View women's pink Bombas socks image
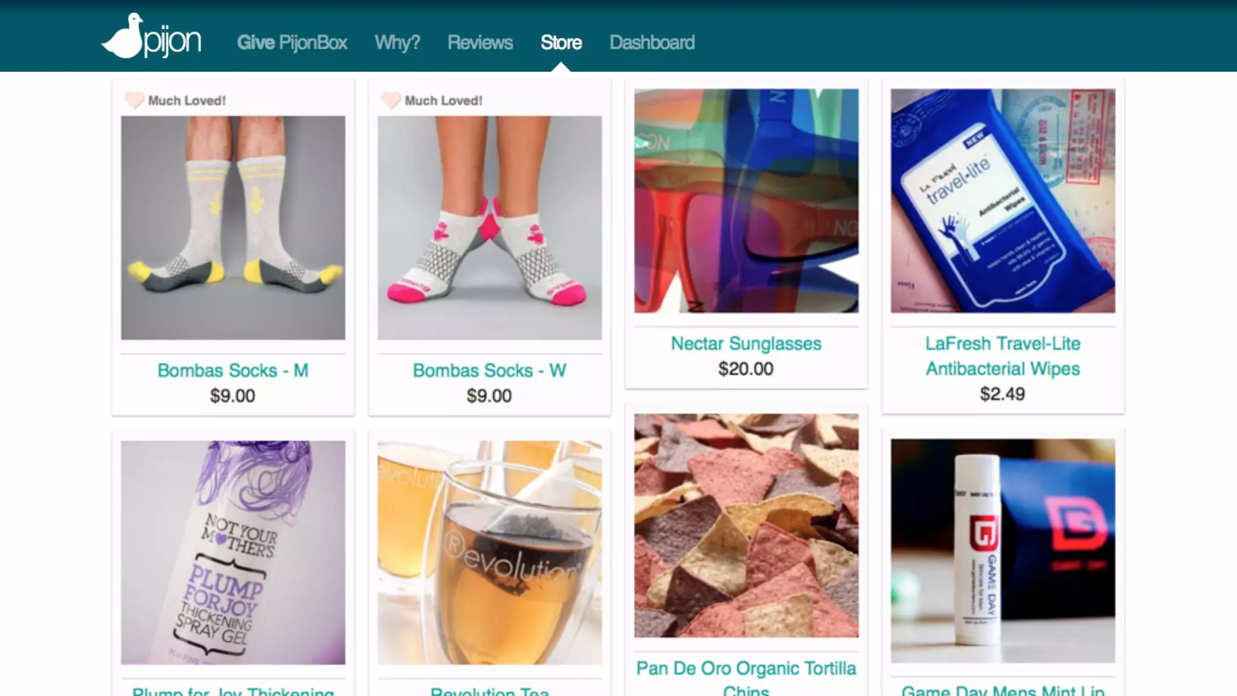Viewport: 1237px width, 696px height. [489, 227]
